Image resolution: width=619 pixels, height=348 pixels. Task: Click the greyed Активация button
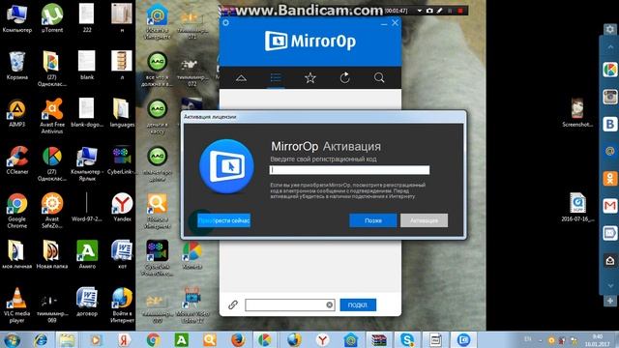coord(424,220)
